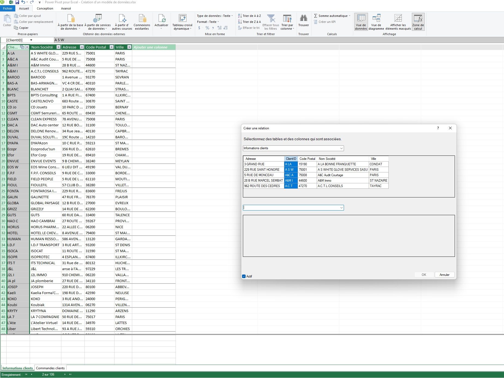Open the empty second table dropdown

coord(341,208)
